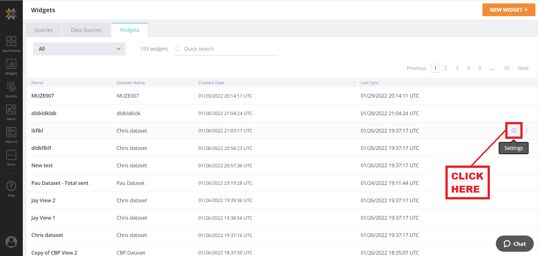Switch to the Data Sources tab

pos(86,30)
